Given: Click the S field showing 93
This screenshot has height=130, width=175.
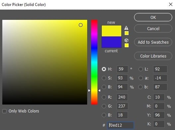Looking at the screenshot, I should pos(122,78).
